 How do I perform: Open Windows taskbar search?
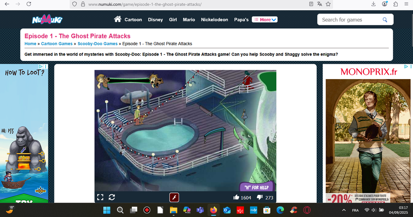(x=120, y=210)
